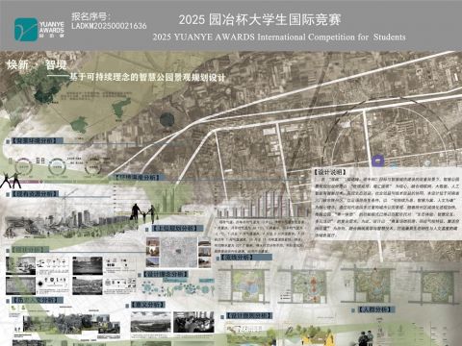Click the 设计说明 heading
The height and width of the screenshot is (346, 462).
pos(330,172)
